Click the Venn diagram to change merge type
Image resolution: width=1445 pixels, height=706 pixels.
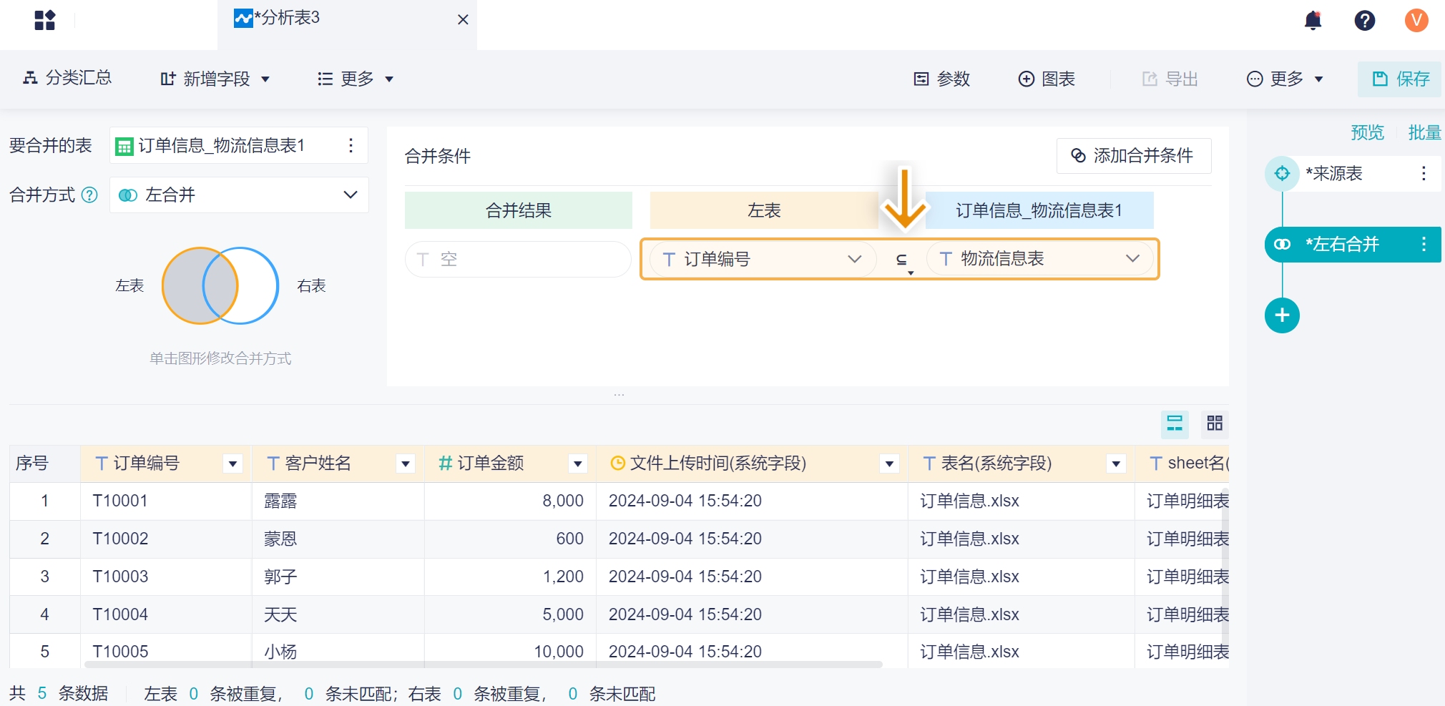pyautogui.click(x=220, y=285)
